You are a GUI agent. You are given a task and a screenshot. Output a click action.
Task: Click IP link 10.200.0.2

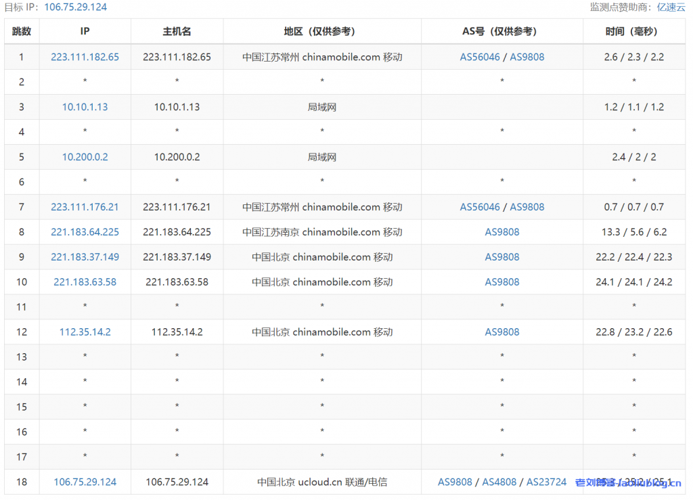85,157
